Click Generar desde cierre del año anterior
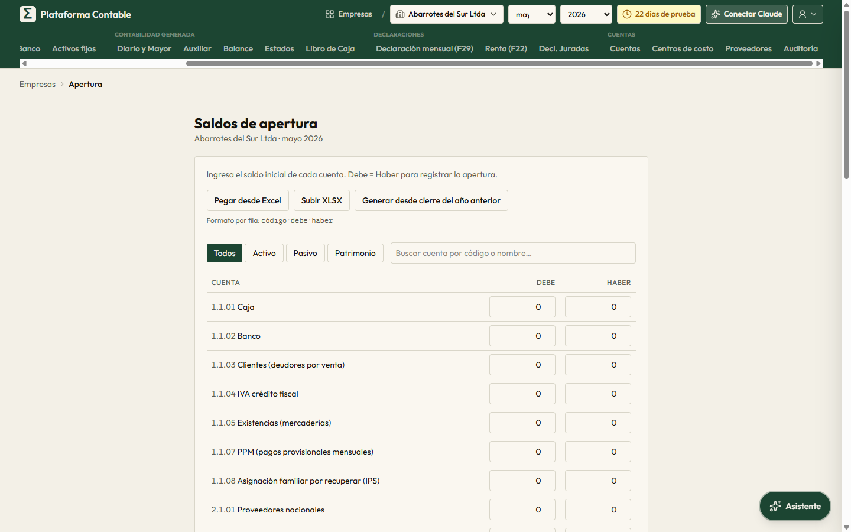 coord(431,200)
